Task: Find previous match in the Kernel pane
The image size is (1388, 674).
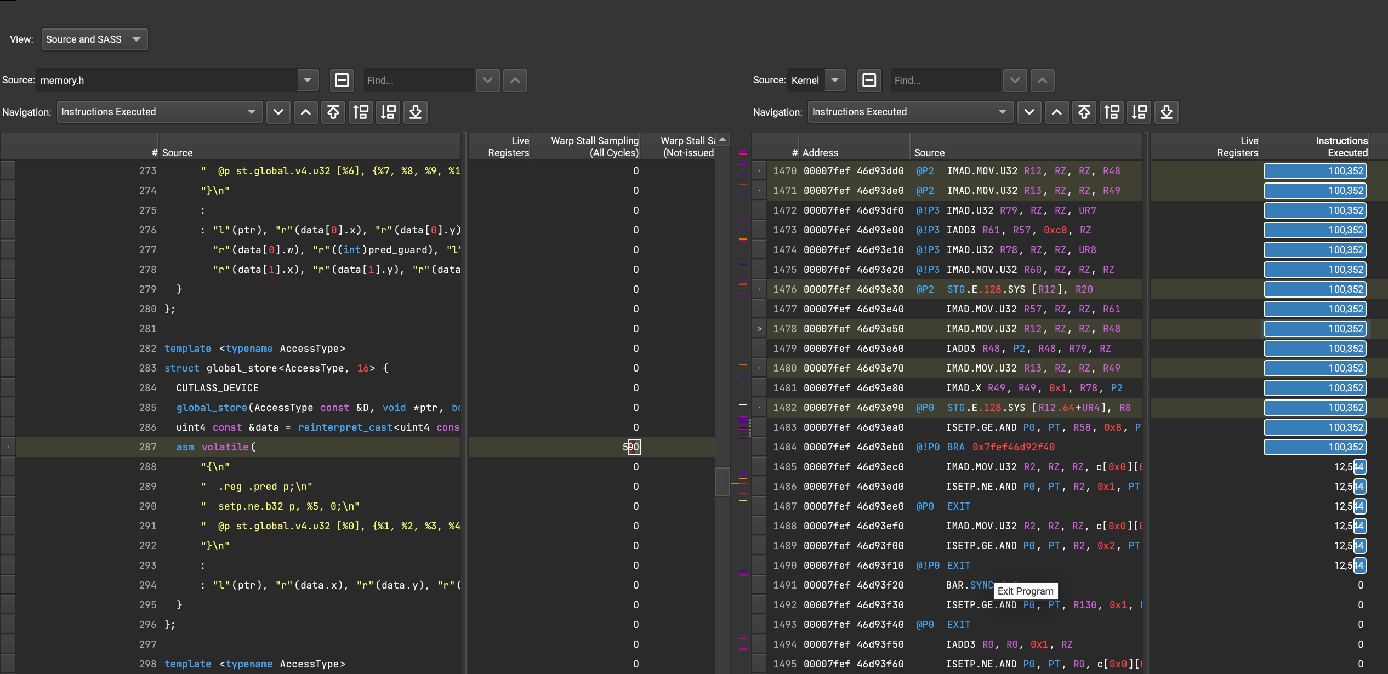Action: coord(1042,81)
